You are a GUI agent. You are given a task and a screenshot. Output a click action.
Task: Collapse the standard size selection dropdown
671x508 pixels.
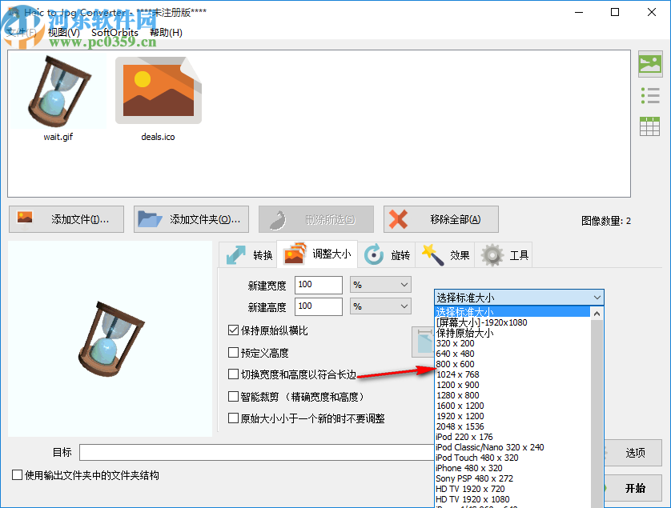click(x=597, y=296)
